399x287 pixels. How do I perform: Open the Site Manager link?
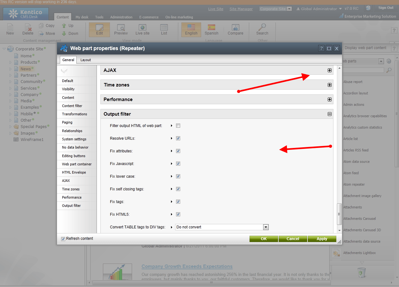[241, 9]
